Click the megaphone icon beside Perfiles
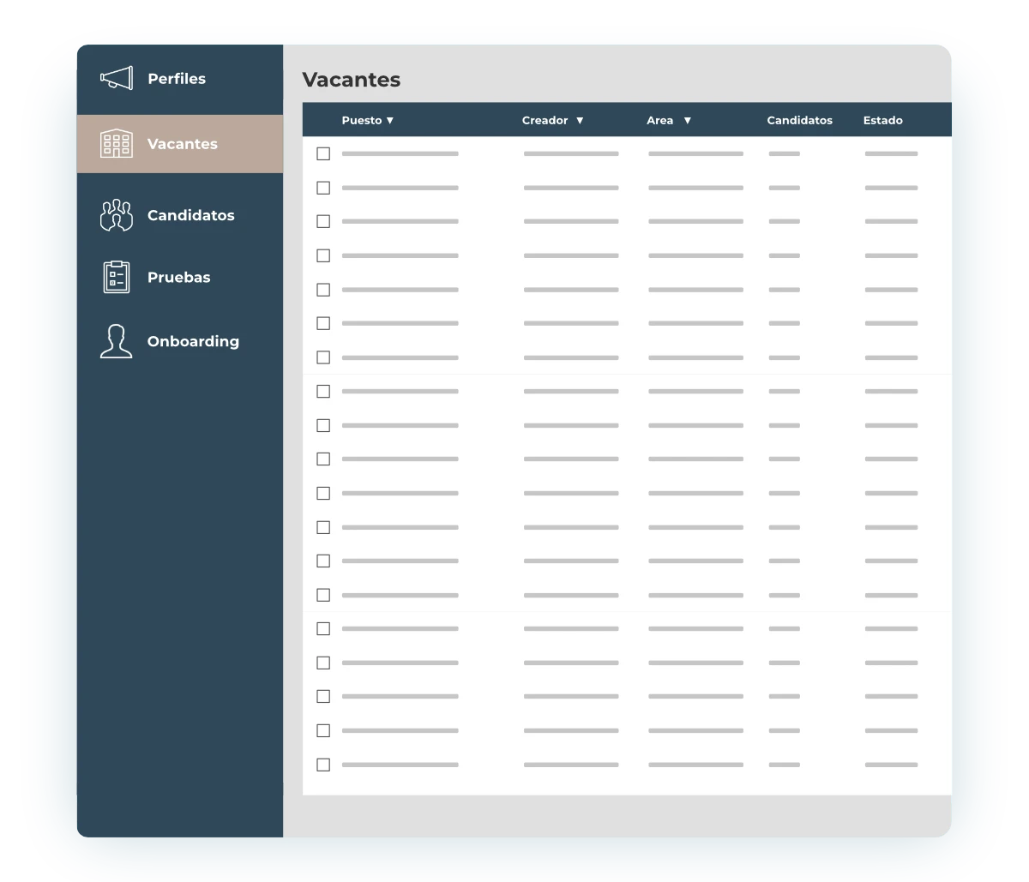 [117, 78]
